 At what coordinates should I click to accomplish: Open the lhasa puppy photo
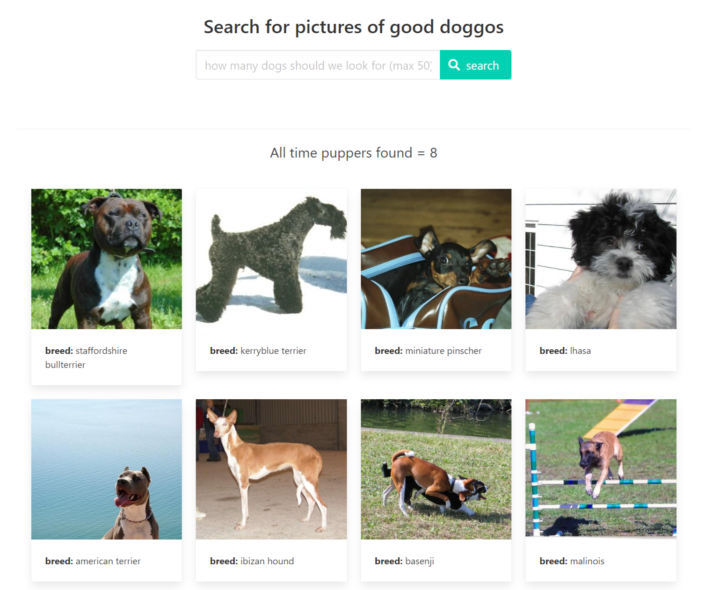(601, 259)
